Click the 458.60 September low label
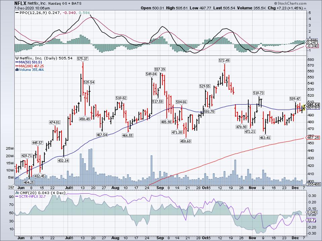The width and height of the screenshot is (322, 241). pyautogui.click(x=186, y=141)
